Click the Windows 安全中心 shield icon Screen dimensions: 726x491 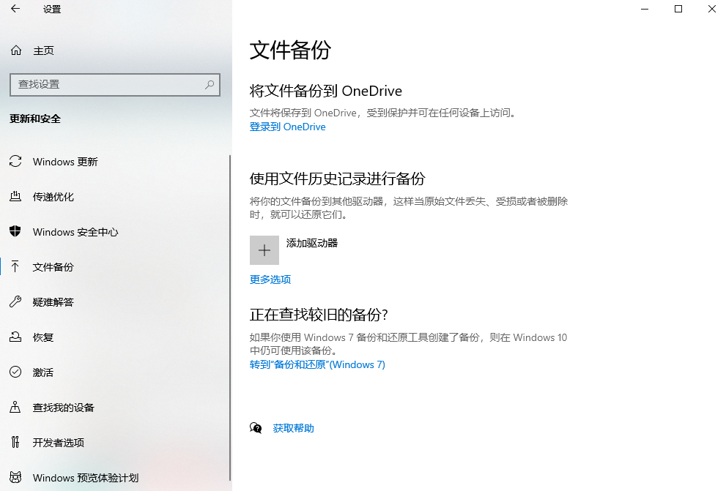(x=15, y=232)
